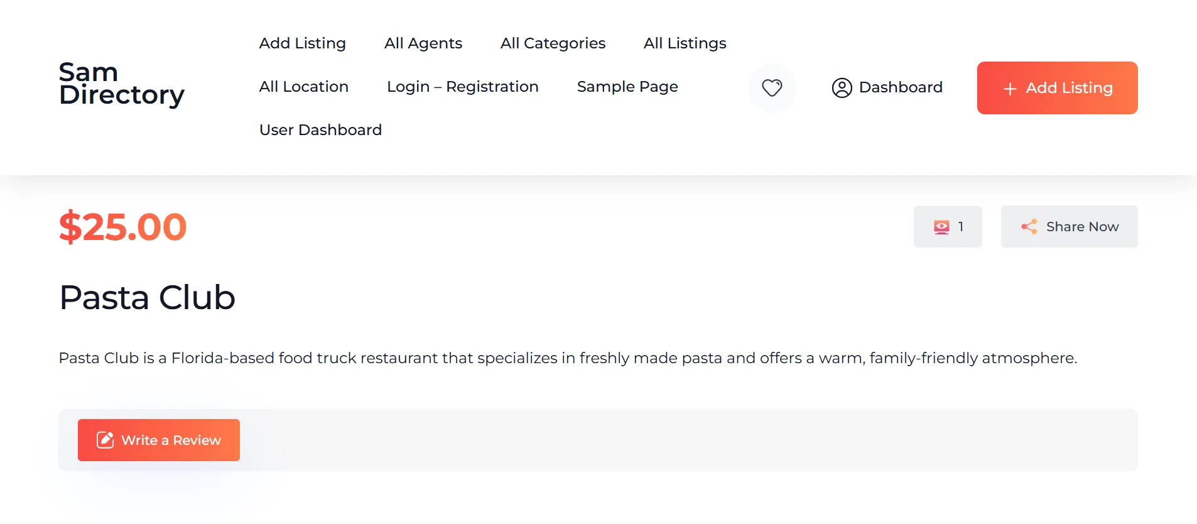Click the share nodes icon
The height and width of the screenshot is (524, 1197).
tap(1029, 227)
